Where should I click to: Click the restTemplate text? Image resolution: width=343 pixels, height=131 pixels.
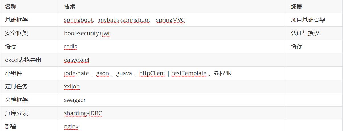coord(189,73)
